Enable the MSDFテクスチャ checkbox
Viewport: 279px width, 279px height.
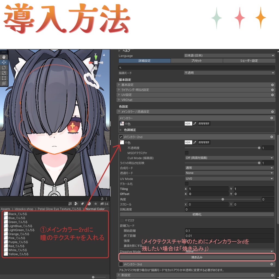(187, 153)
